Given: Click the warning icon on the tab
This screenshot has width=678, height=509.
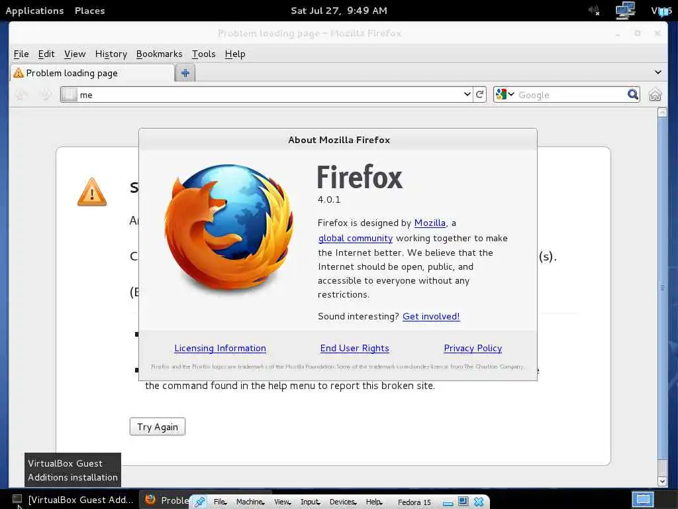Looking at the screenshot, I should (x=18, y=73).
